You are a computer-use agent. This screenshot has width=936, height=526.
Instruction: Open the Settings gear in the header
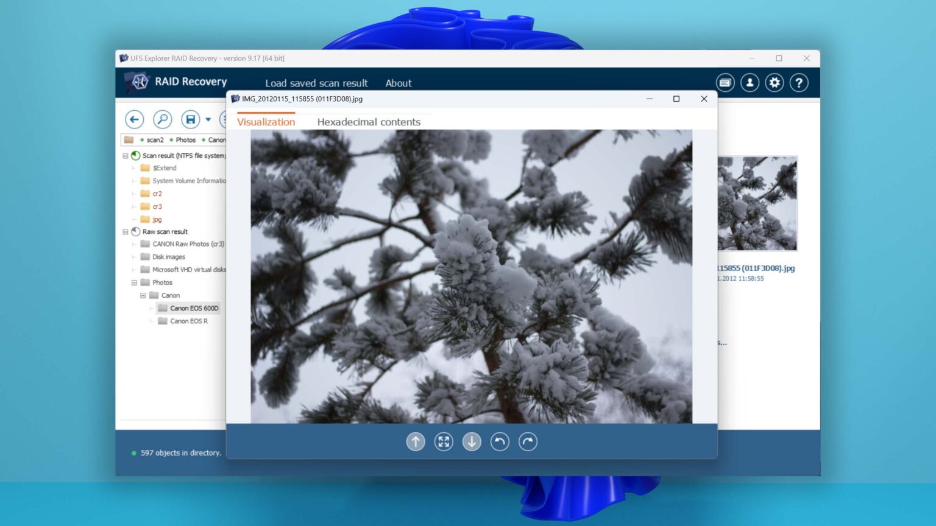tap(775, 82)
